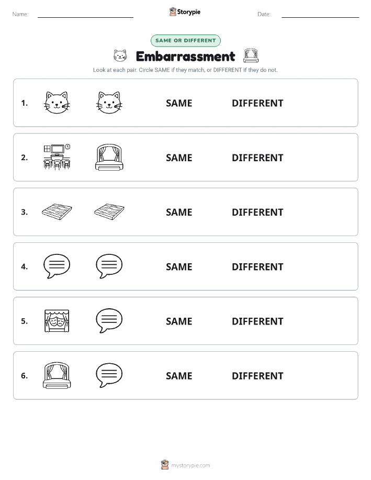
Task: Select the theater masks picture in row 5
Action: (57, 321)
